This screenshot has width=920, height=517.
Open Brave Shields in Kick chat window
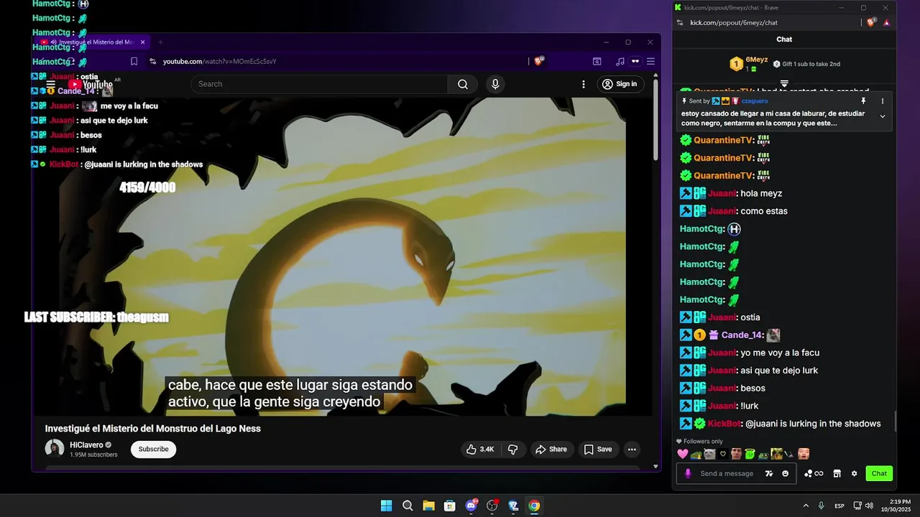click(872, 22)
